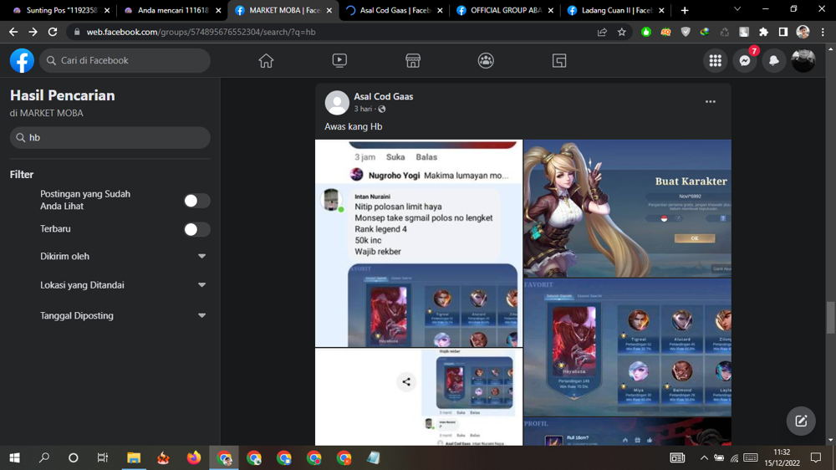This screenshot has height=470, width=836.
Task: Expand the Tanggal Diposting dropdown
Action: coord(123,315)
